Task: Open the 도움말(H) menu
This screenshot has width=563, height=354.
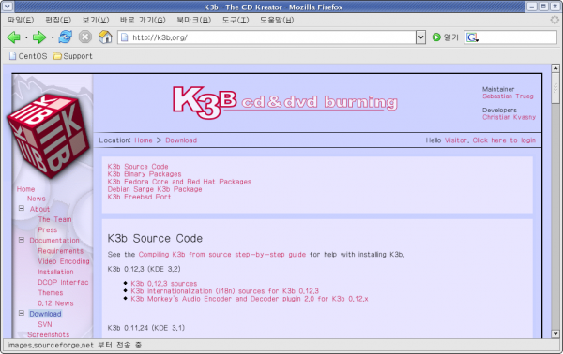Action: (277, 20)
